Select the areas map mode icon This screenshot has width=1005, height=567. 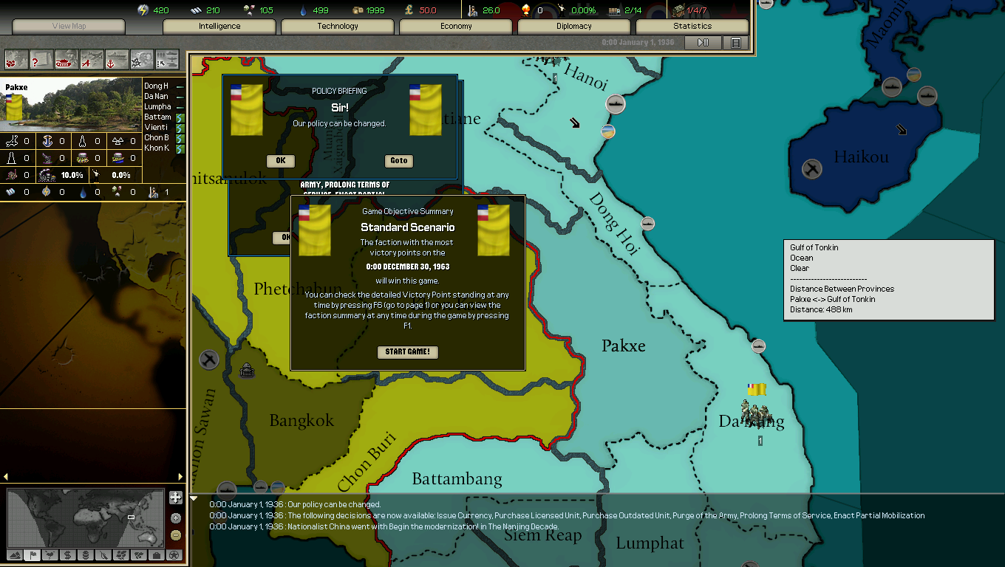coord(138,555)
